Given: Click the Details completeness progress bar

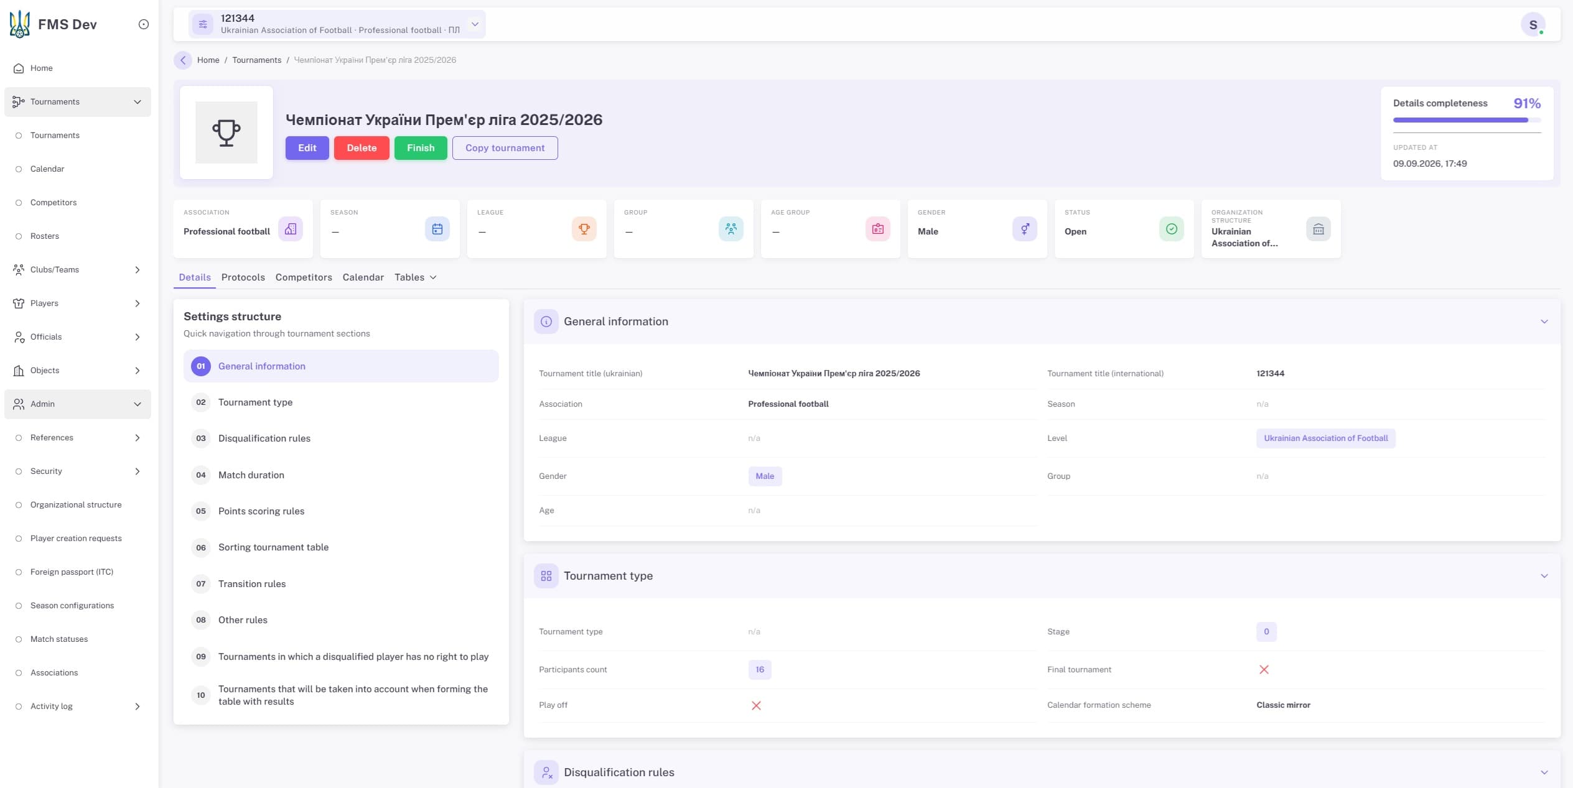Looking at the screenshot, I should [x=1467, y=120].
